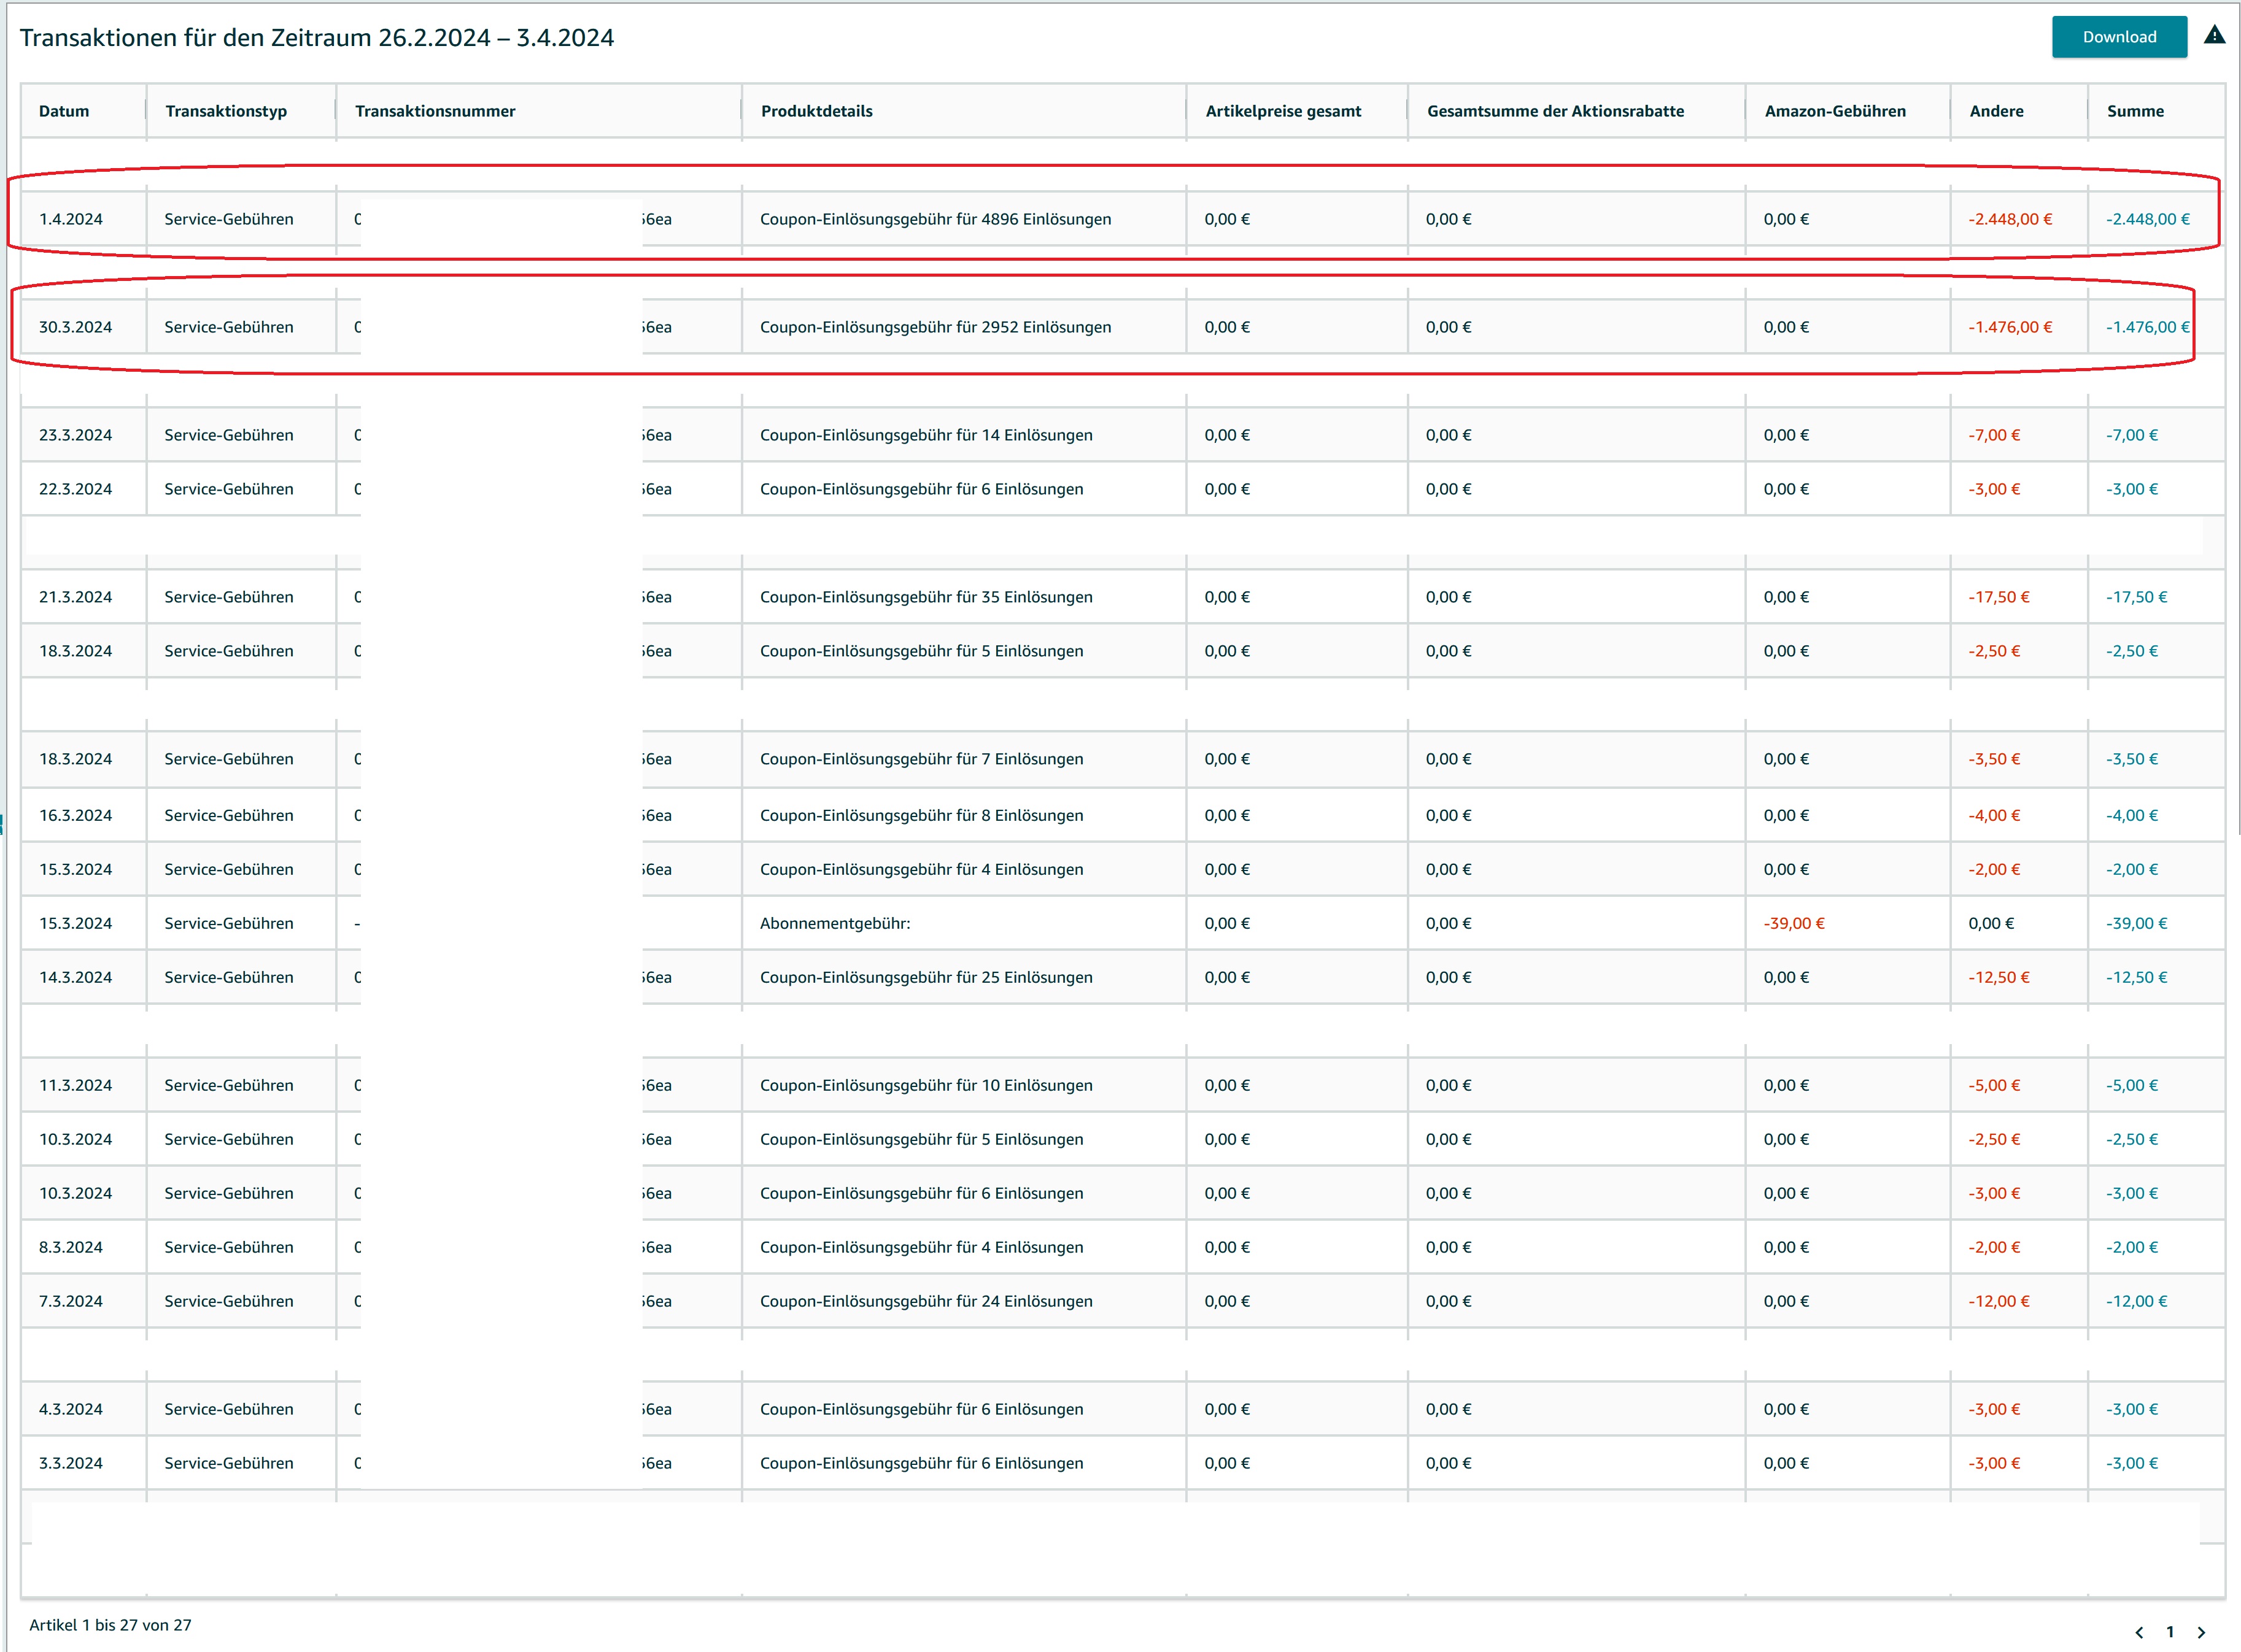Open the -2.448,00 € Summe link
This screenshot has height=1652, width=2241.
(x=2147, y=219)
